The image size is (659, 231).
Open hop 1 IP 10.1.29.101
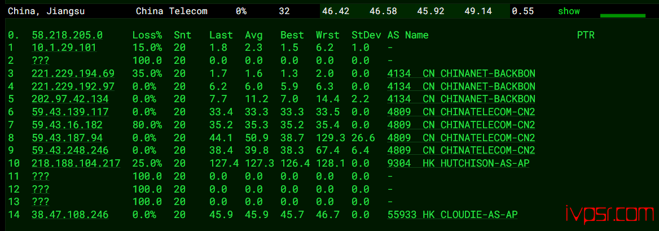click(x=64, y=48)
